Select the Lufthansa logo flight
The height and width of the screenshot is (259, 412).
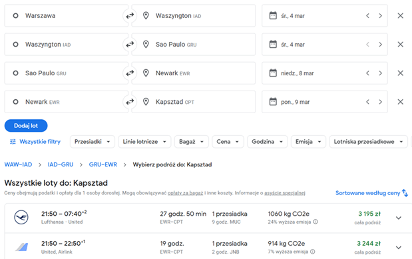(x=21, y=217)
